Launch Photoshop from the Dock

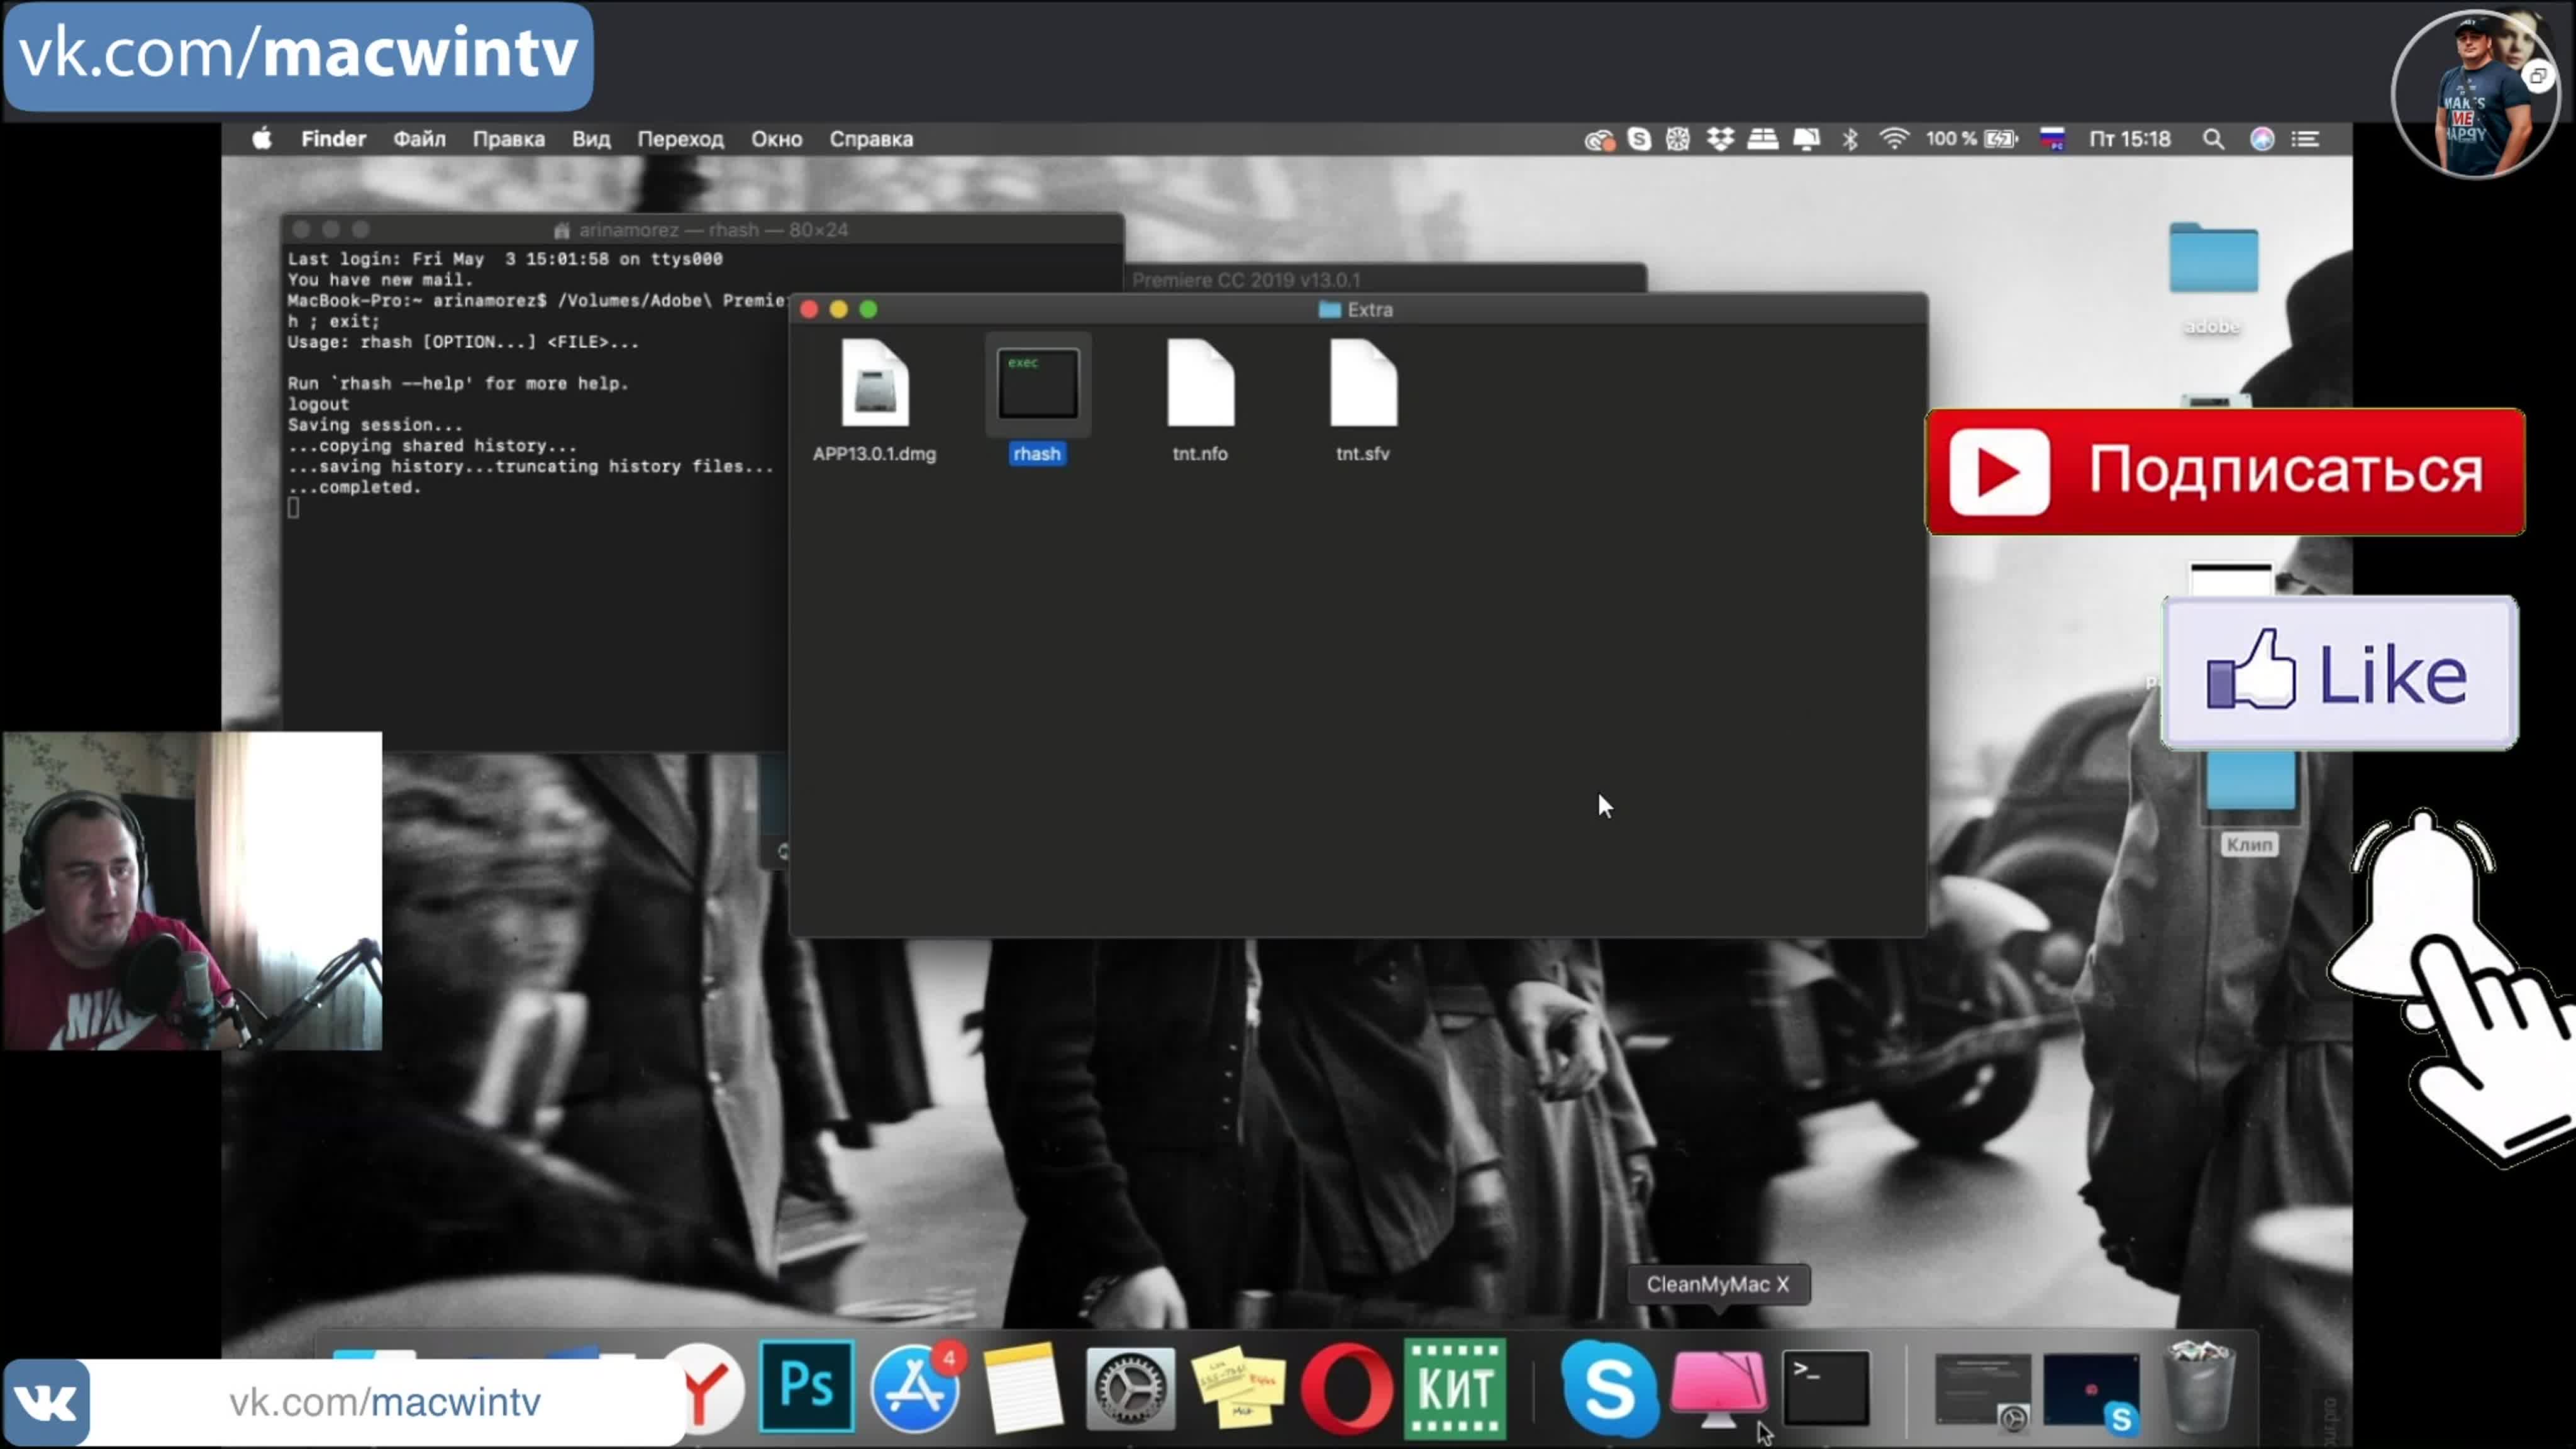point(806,1386)
